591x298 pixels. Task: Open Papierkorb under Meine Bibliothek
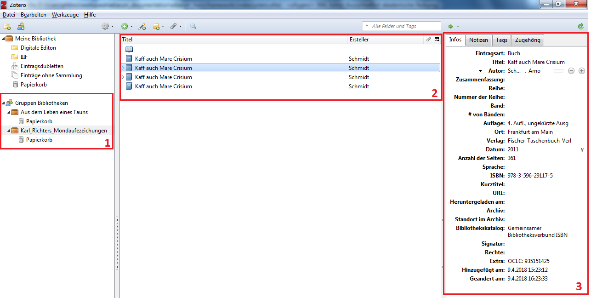[34, 85]
